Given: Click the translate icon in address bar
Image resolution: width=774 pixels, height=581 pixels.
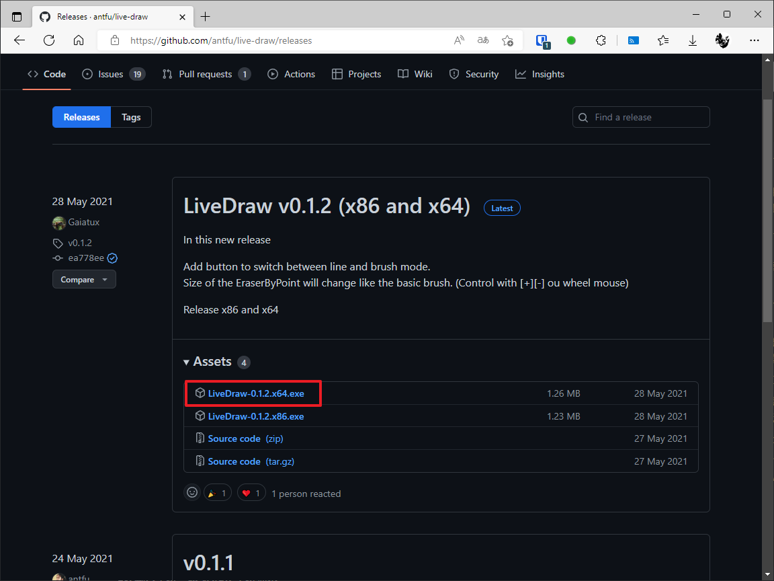Looking at the screenshot, I should pos(483,40).
